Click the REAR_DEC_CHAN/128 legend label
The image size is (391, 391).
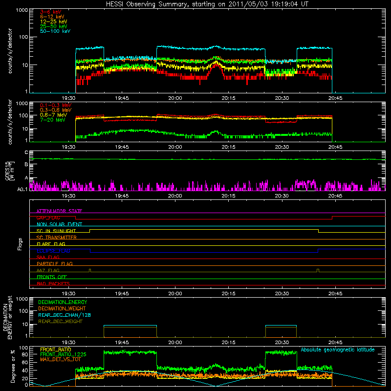click(65, 315)
